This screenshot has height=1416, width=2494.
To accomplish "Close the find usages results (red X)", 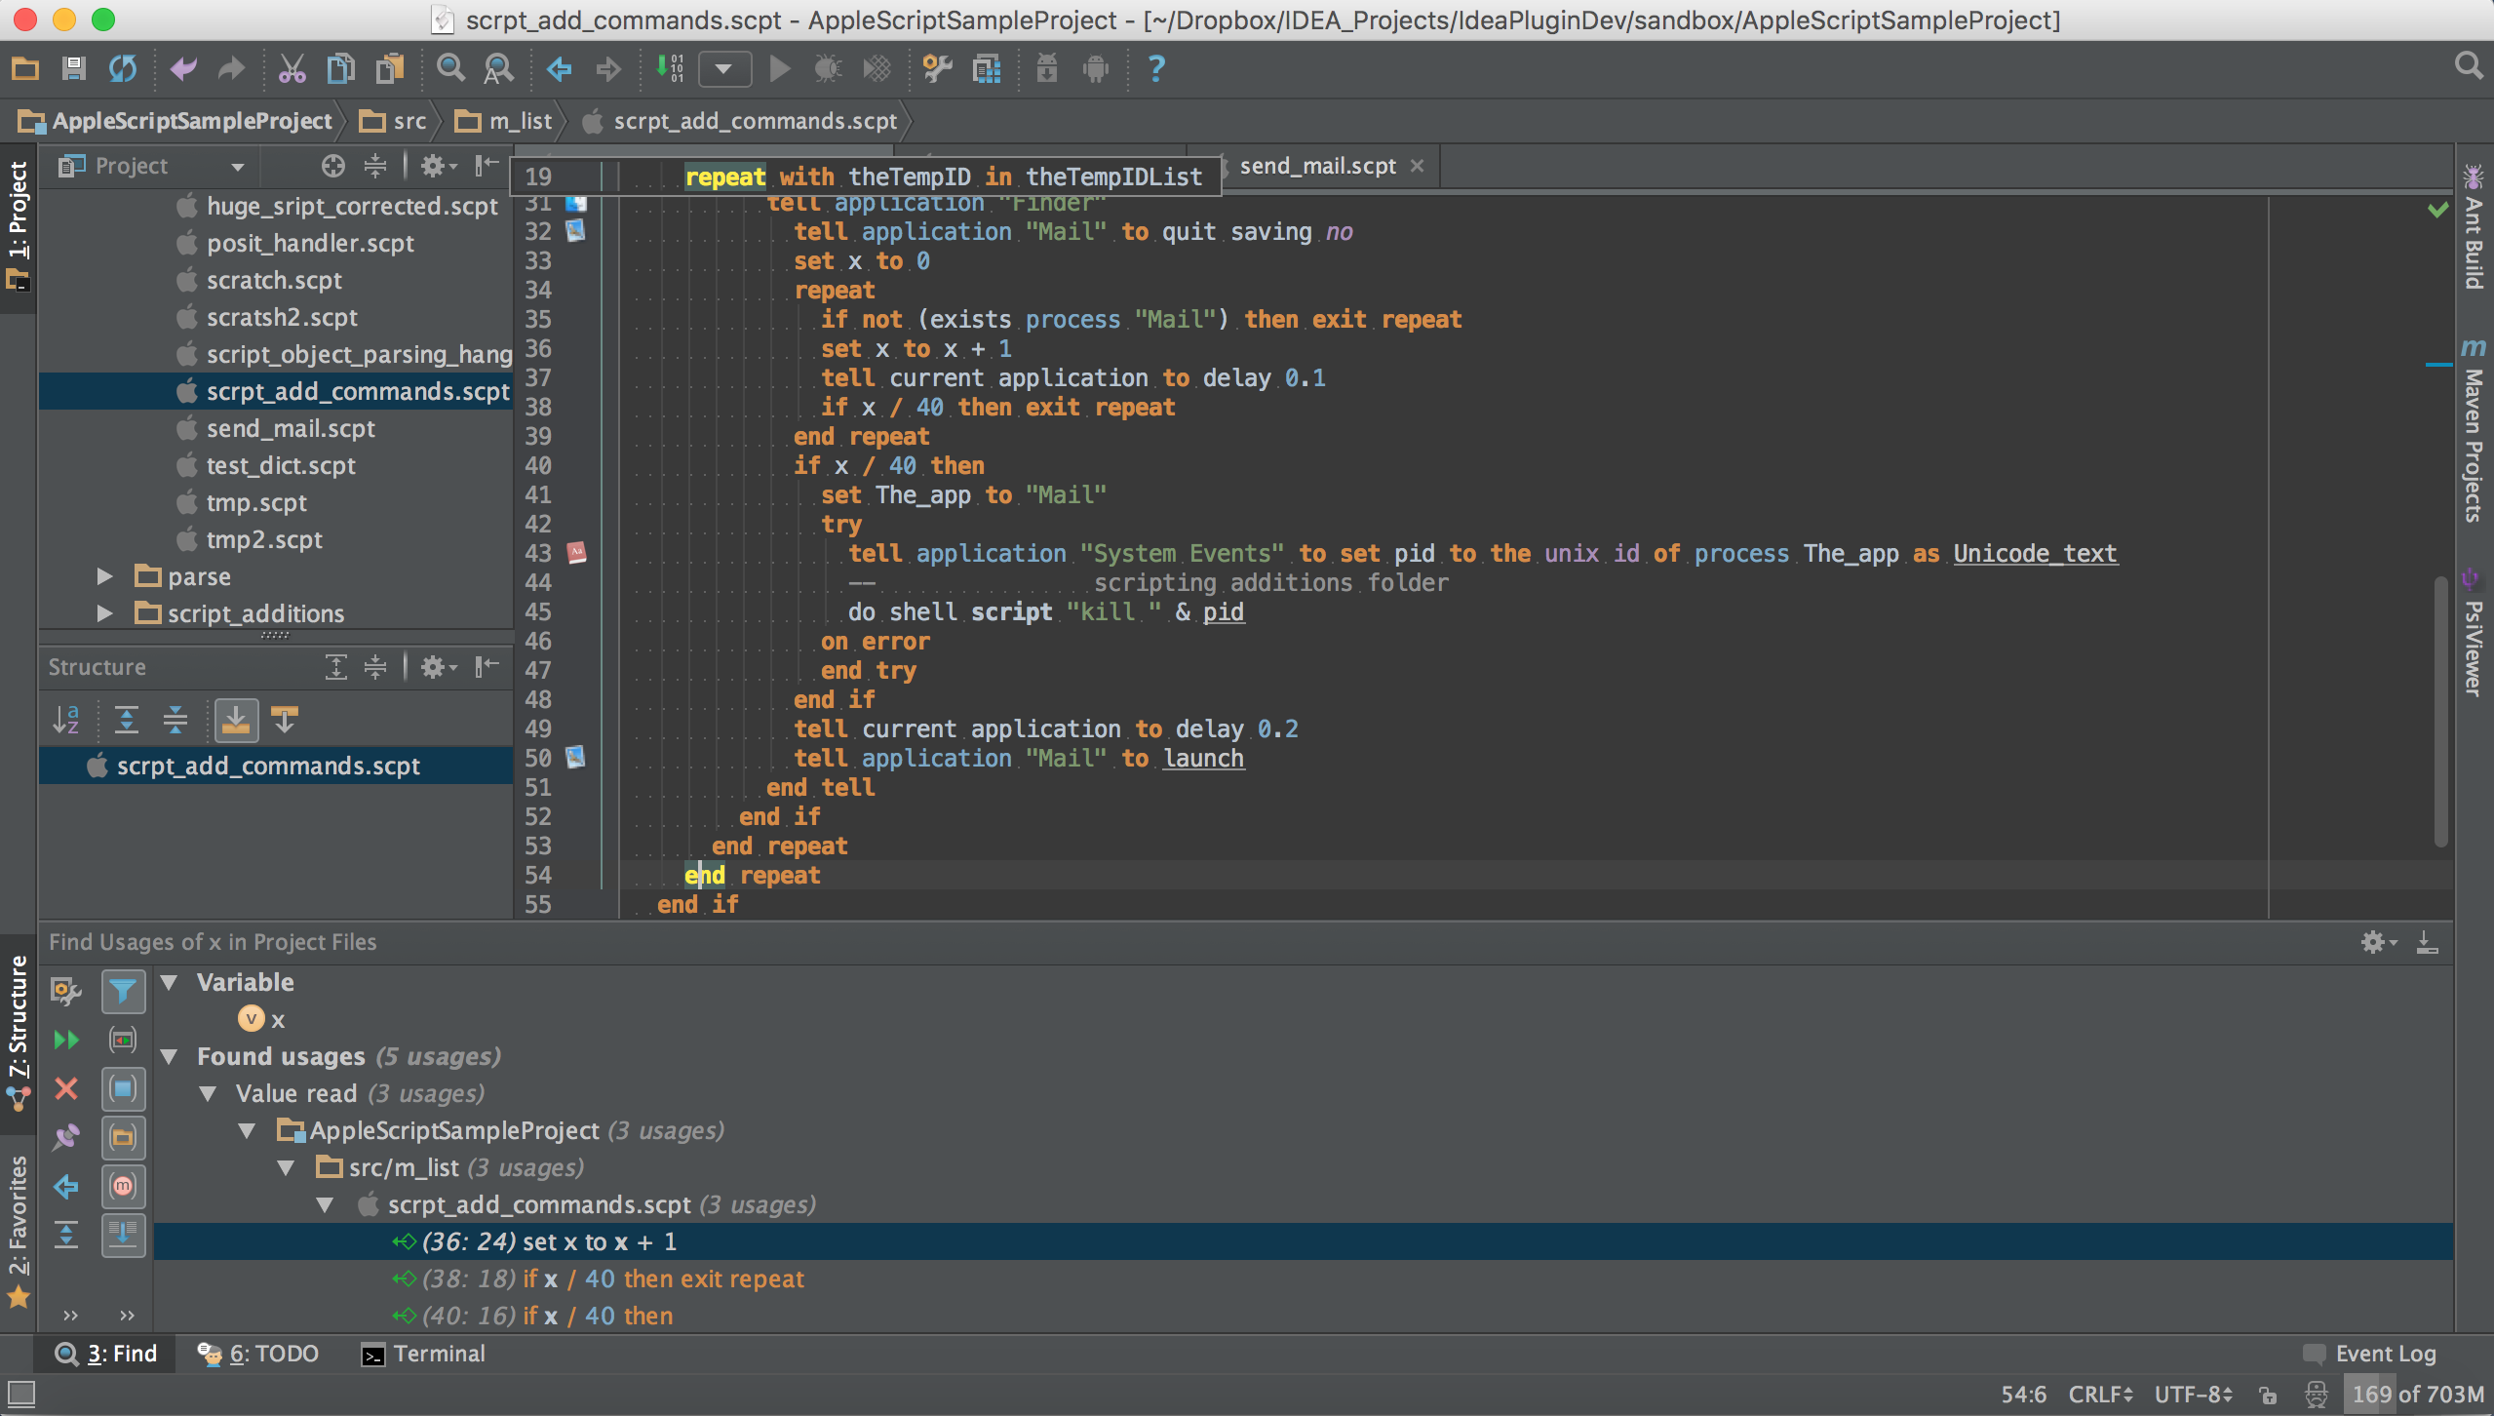I will (x=65, y=1088).
